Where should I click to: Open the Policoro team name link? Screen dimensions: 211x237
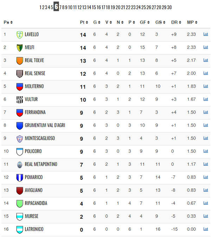click(x=33, y=151)
